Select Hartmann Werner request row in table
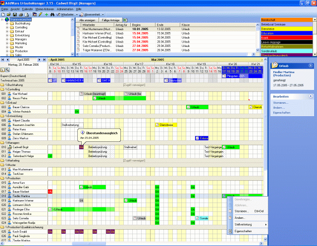Screen dimensions: 317x246 point(166,33)
